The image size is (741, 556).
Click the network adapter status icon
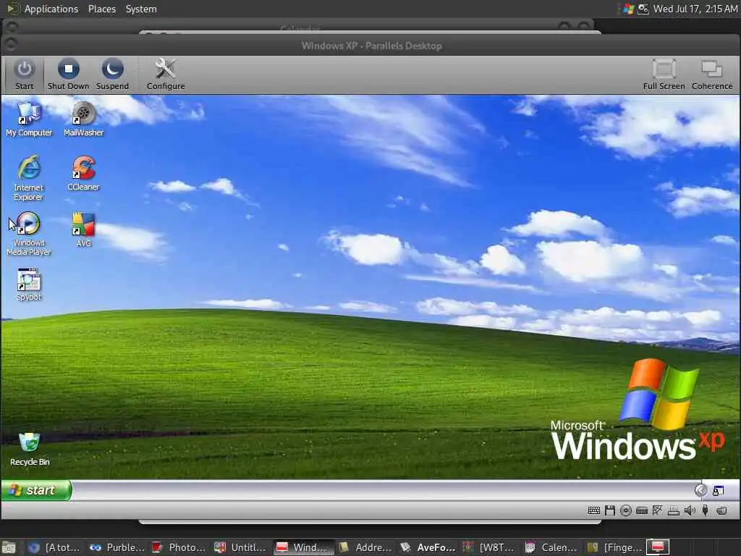(657, 510)
